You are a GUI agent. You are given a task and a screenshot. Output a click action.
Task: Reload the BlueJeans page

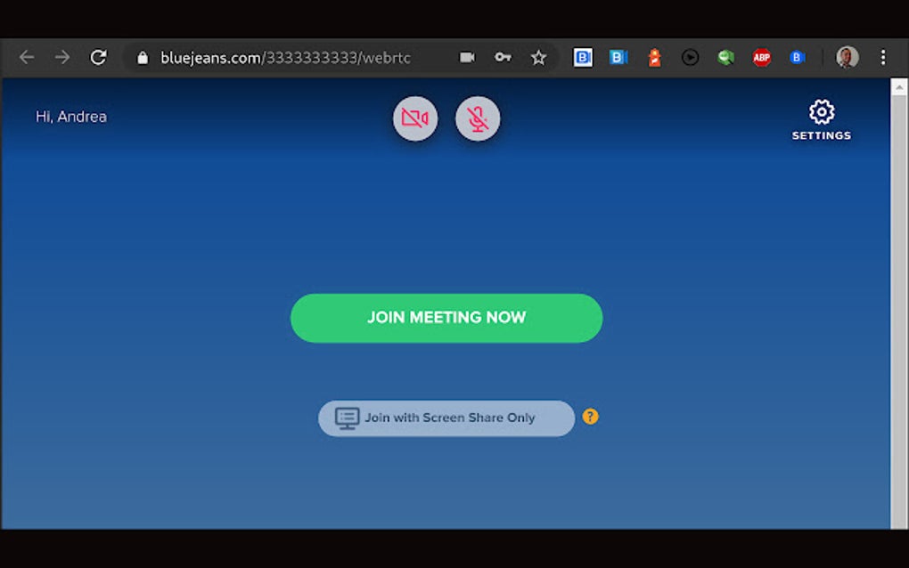coord(99,57)
